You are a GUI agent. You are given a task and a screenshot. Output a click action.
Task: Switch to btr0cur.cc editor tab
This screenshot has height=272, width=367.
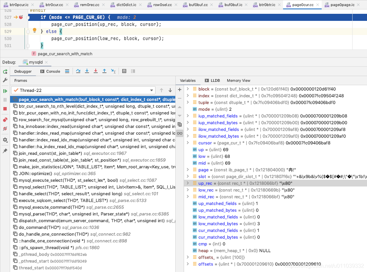tap(54, 5)
